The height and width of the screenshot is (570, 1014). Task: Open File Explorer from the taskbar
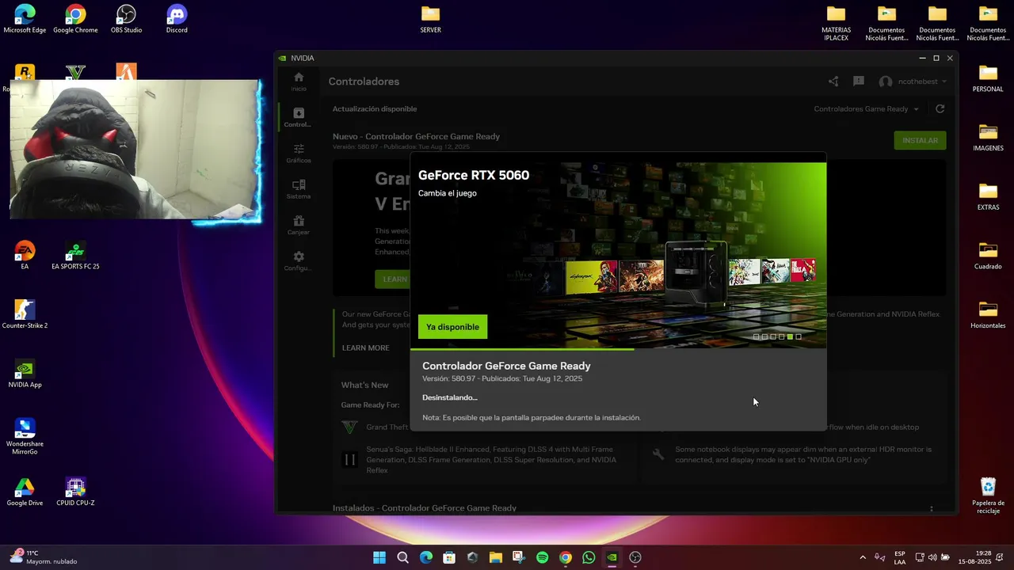coord(495,557)
